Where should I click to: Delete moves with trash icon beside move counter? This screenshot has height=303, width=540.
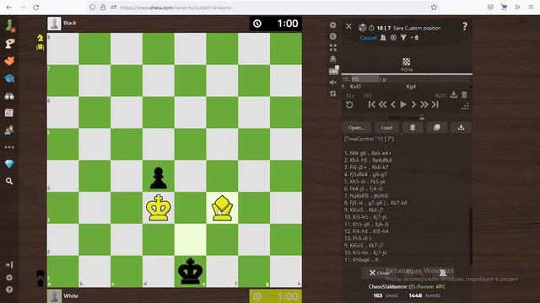(x=464, y=94)
